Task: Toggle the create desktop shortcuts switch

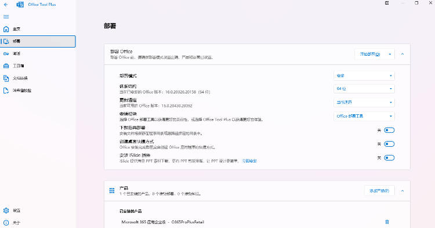Action: (389, 144)
